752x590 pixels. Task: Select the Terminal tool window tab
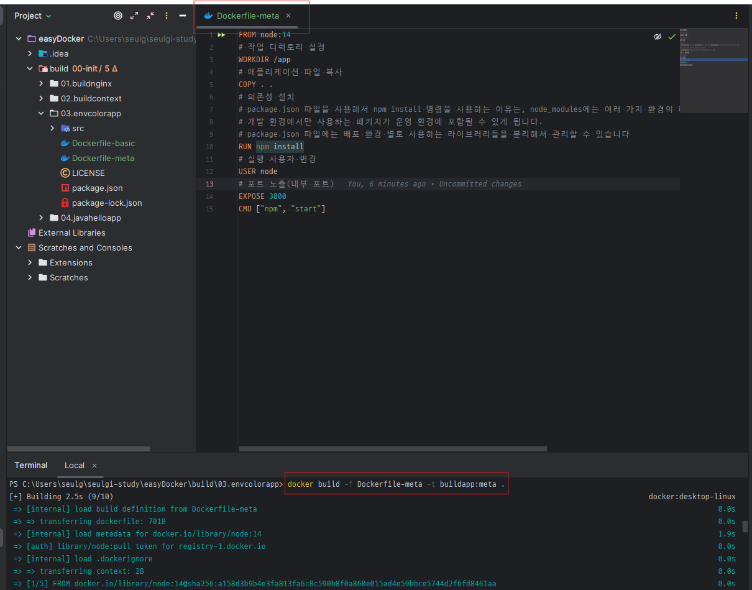(31, 465)
